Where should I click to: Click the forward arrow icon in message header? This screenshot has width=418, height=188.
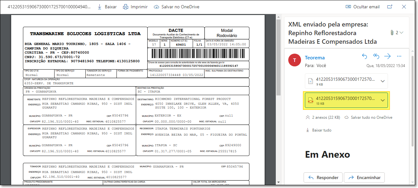coord(388,56)
